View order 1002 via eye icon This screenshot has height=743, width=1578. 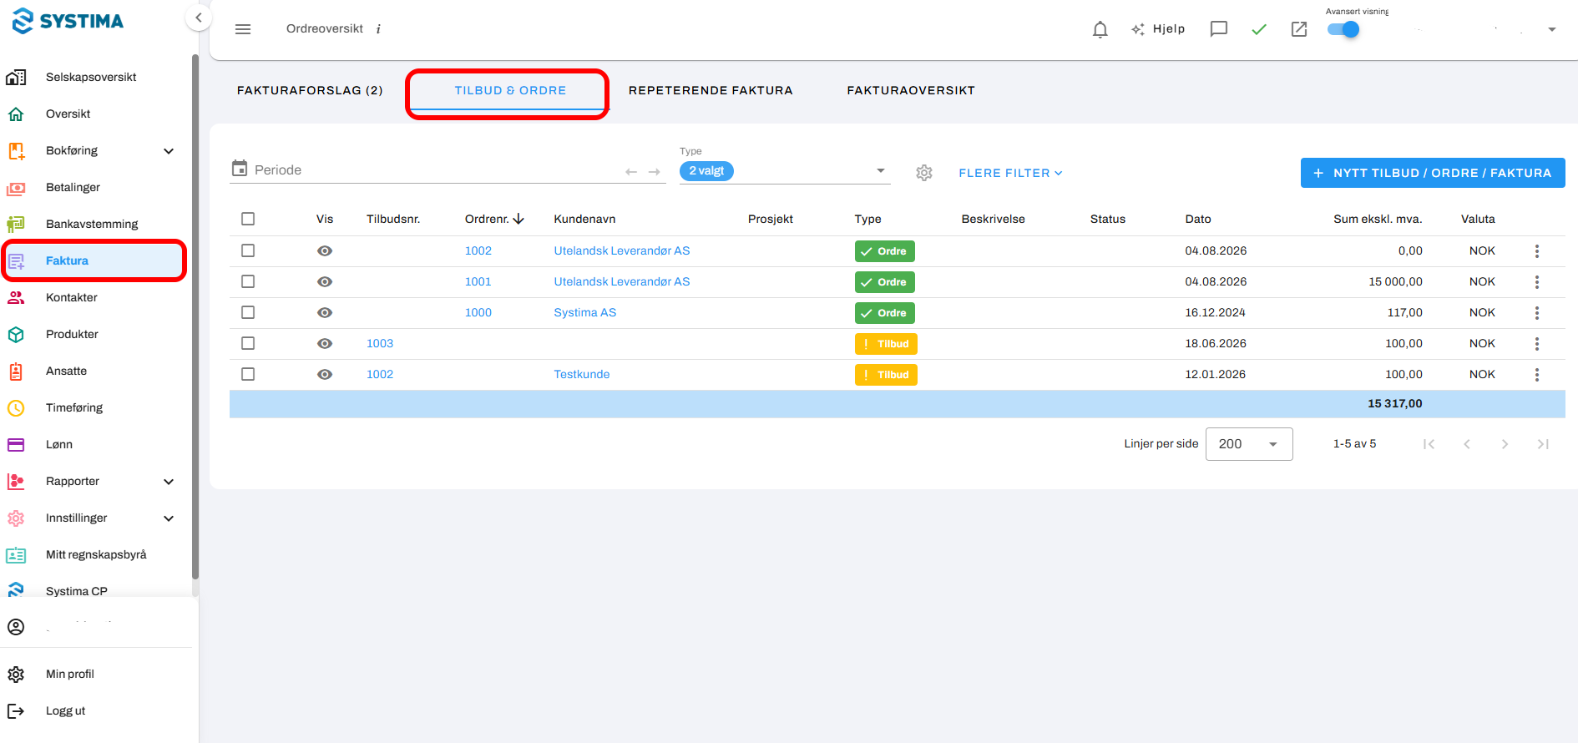pos(325,250)
